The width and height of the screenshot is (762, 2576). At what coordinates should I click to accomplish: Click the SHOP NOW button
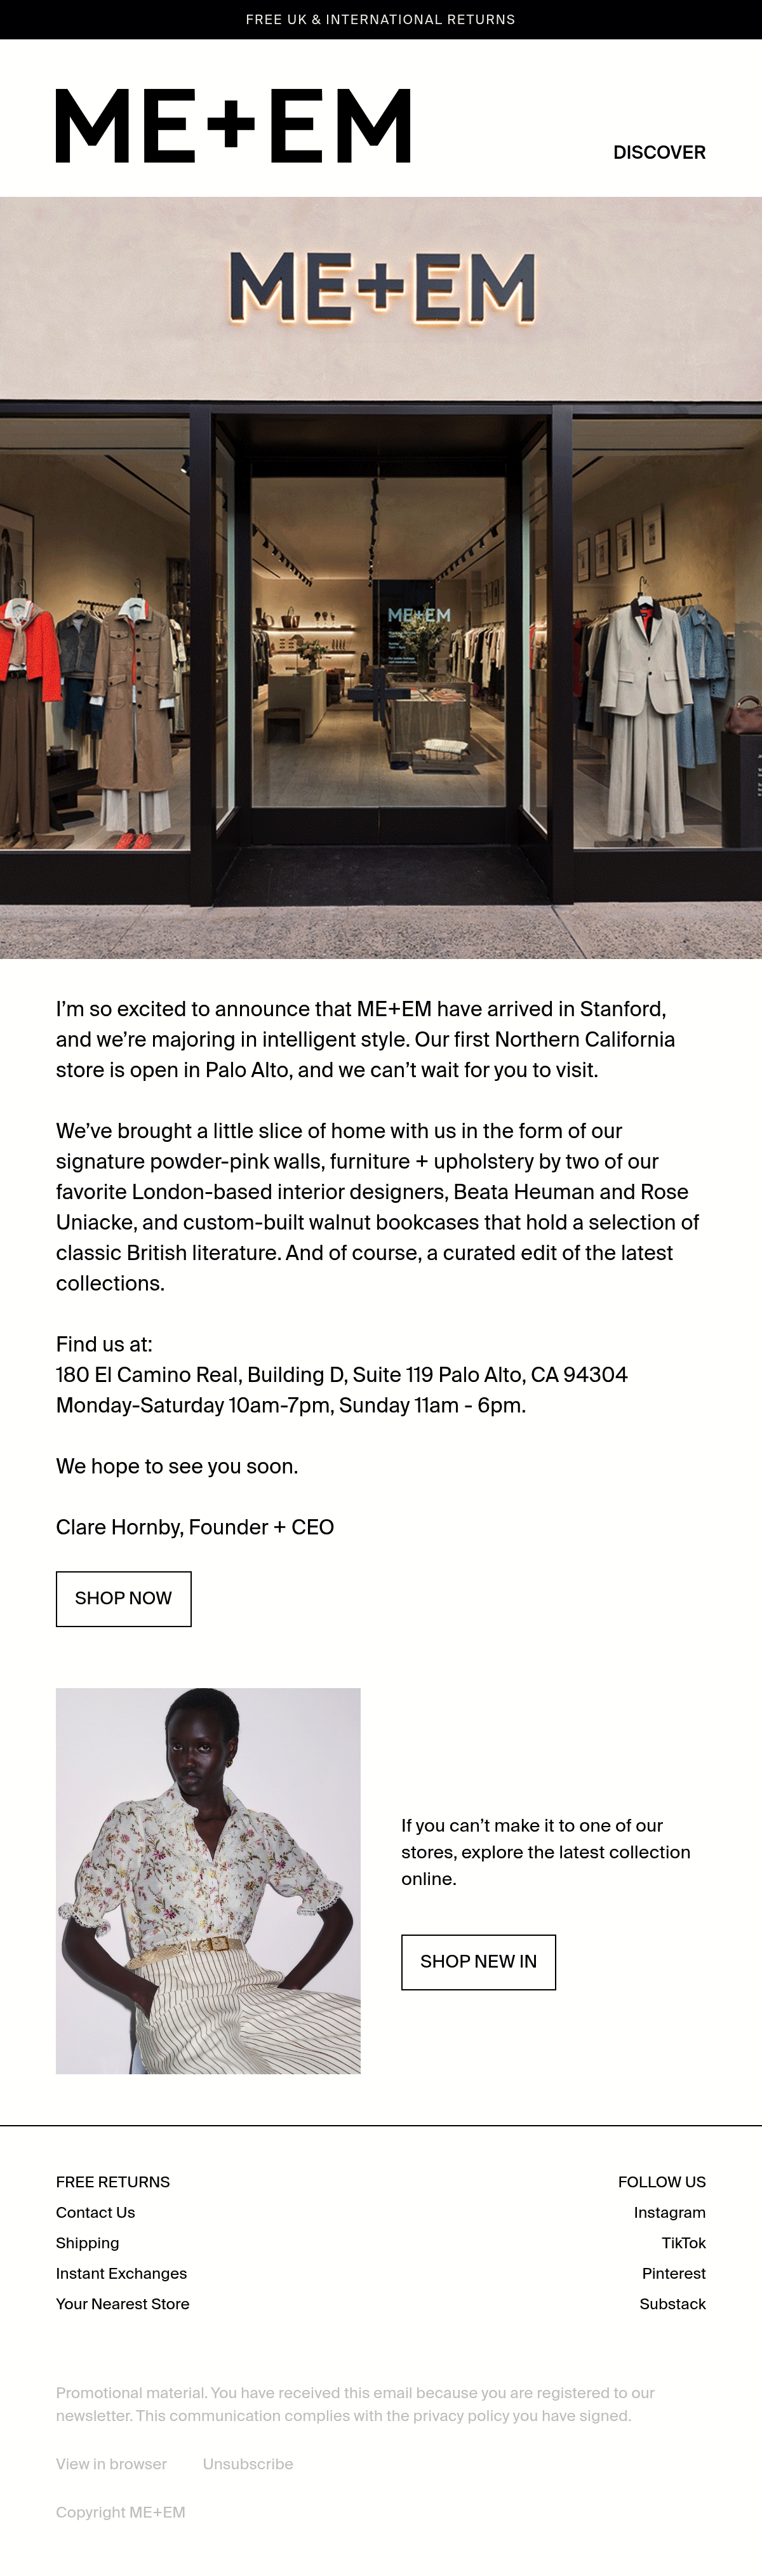click(x=123, y=1598)
